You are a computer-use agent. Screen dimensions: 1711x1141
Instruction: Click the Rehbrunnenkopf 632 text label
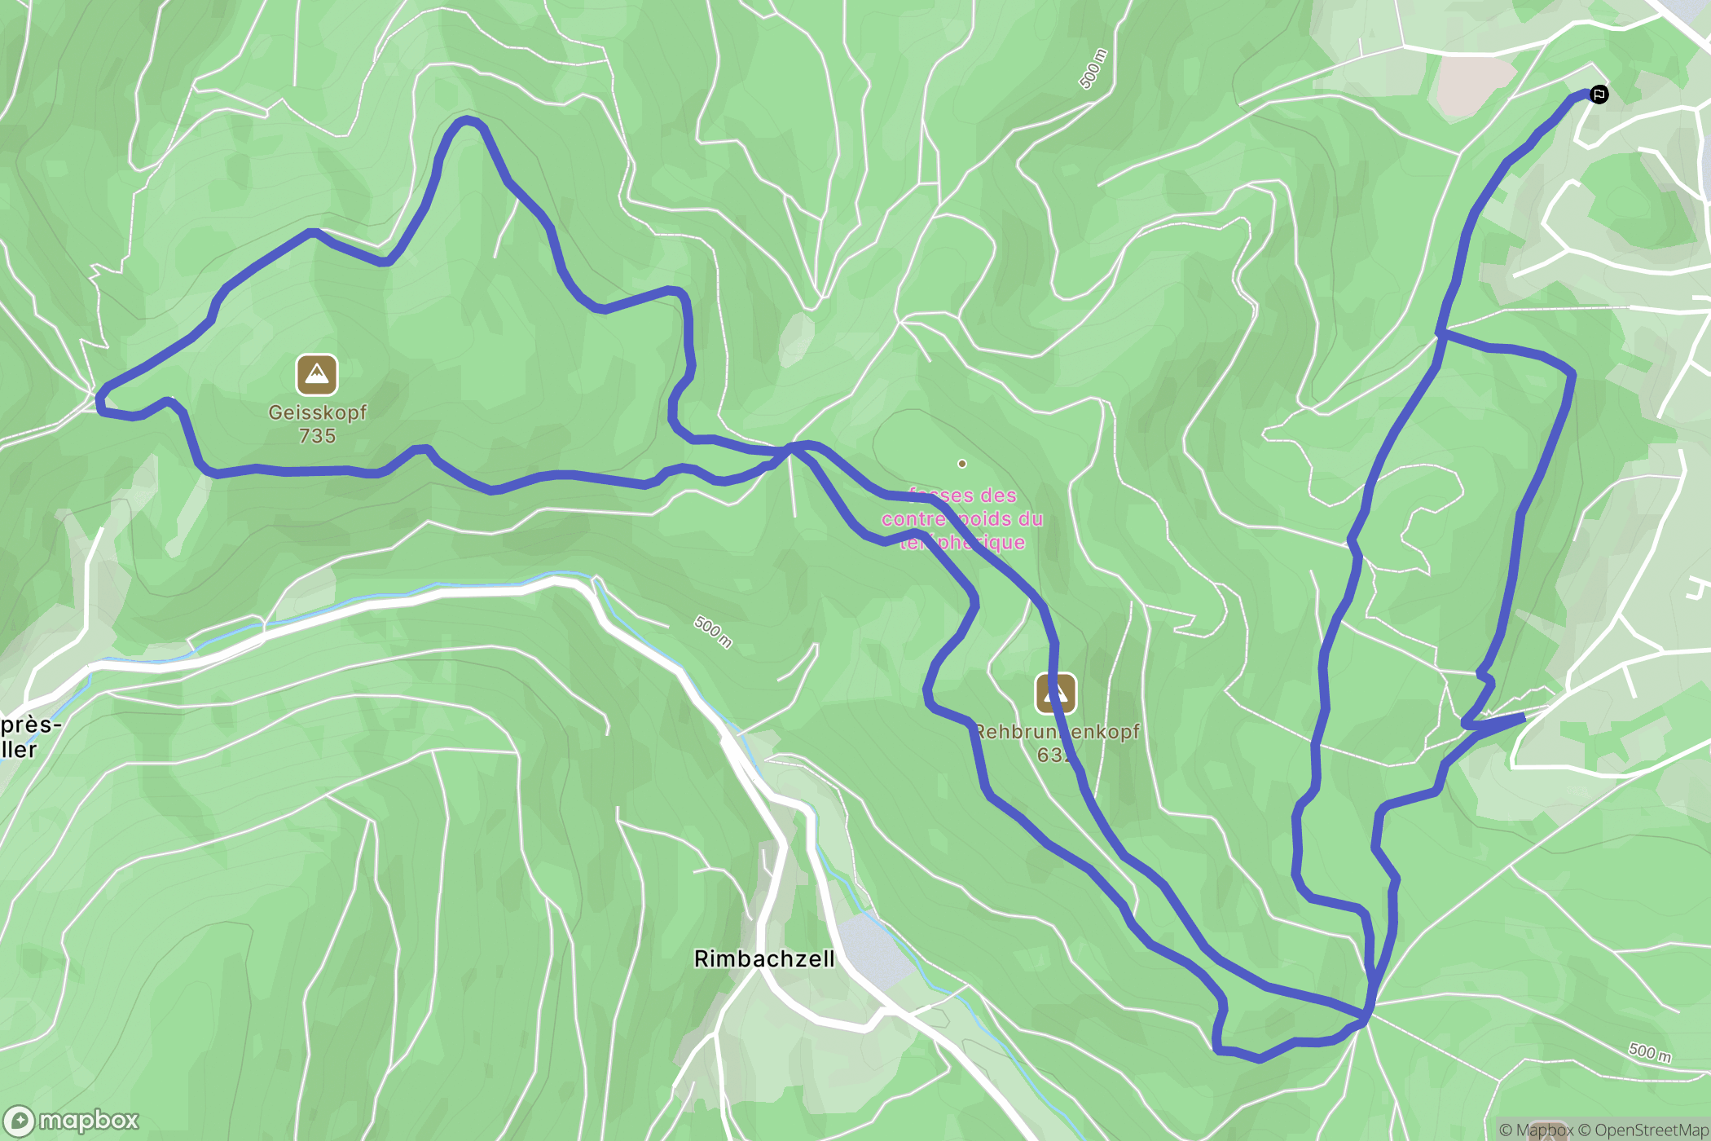tap(1057, 743)
